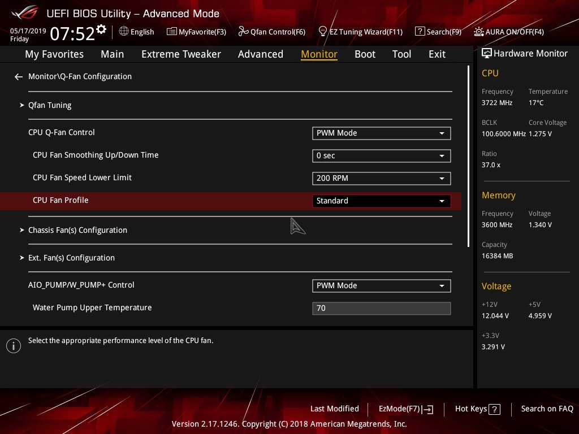
Task: Open the Boot tab
Action: click(x=365, y=54)
